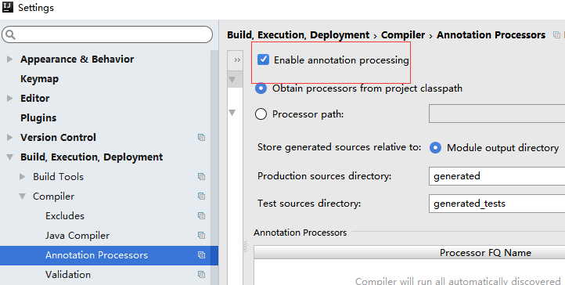
Task: Open the Plugins settings
Action: click(38, 117)
